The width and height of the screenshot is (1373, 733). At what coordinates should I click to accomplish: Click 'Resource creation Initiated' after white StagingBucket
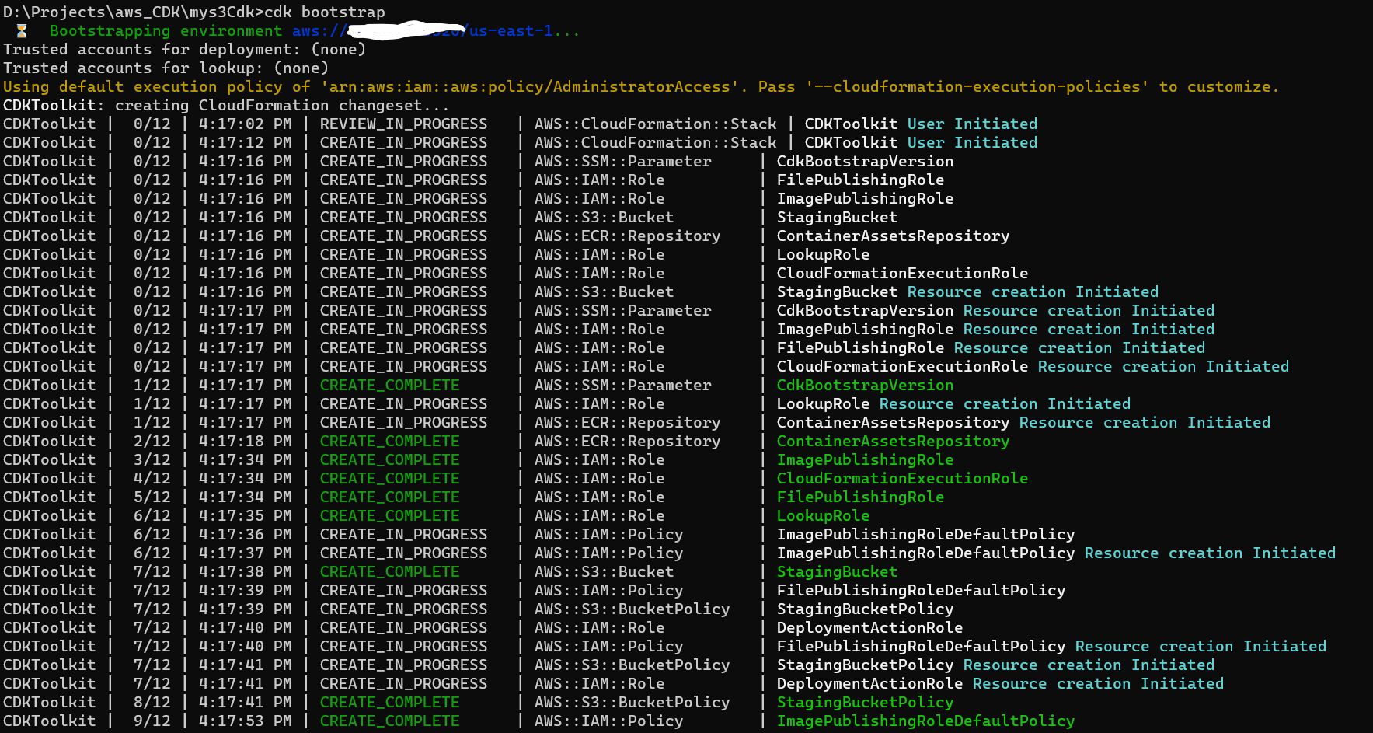(x=1033, y=292)
